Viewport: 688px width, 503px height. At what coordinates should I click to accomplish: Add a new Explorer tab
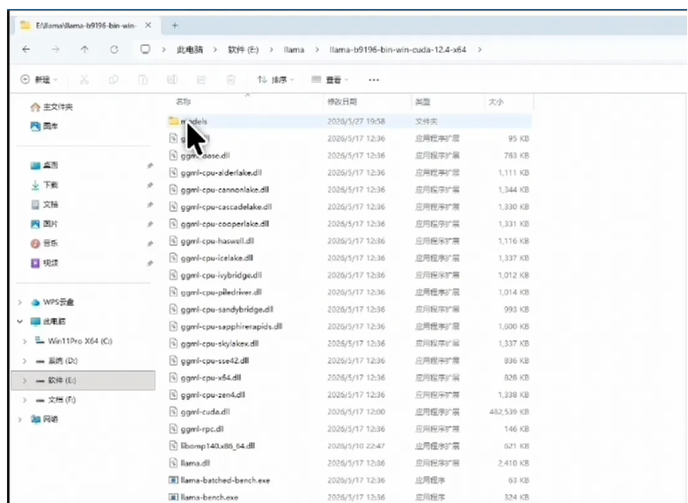tap(175, 25)
